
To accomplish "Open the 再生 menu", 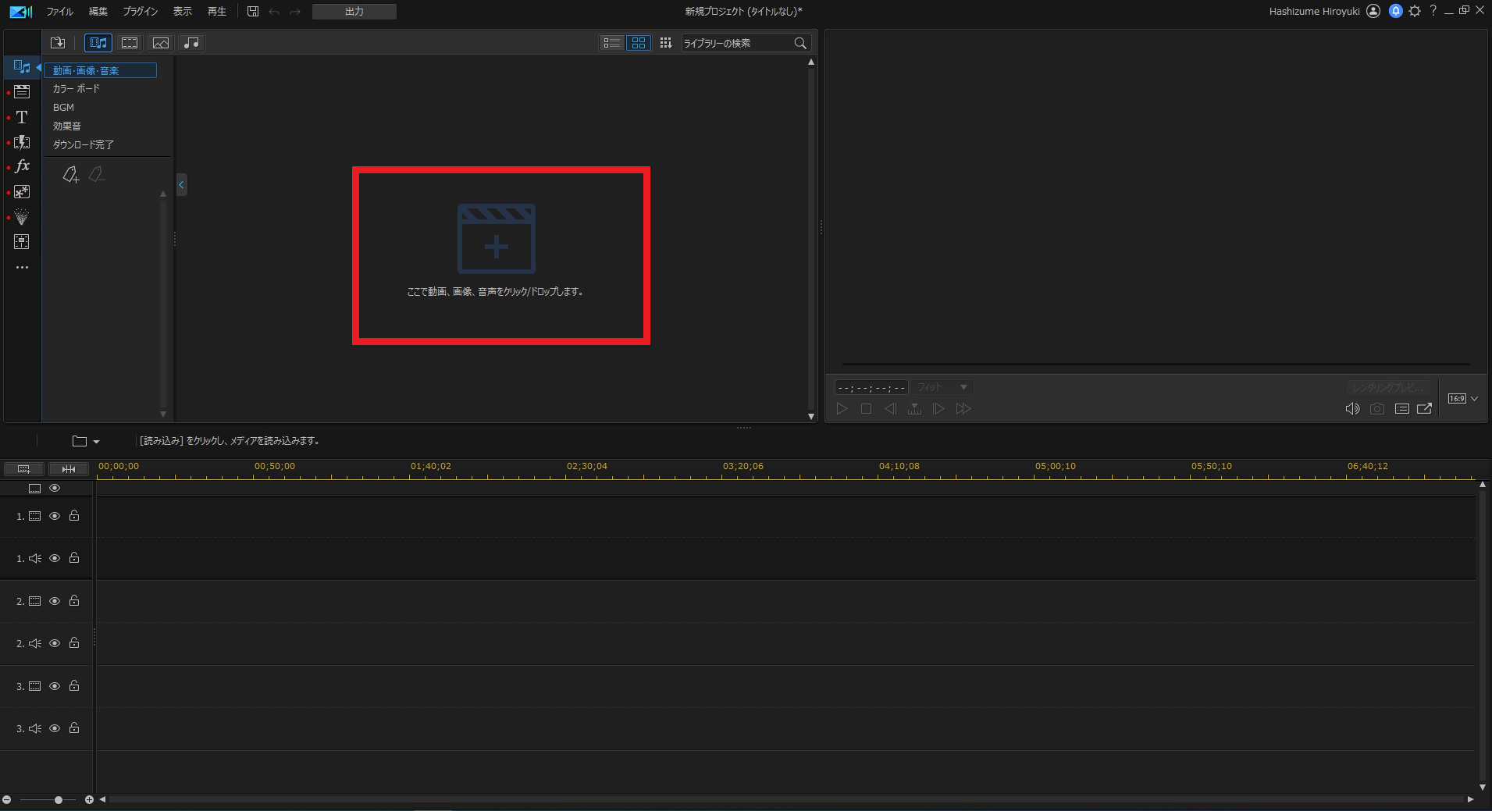I will [x=217, y=12].
